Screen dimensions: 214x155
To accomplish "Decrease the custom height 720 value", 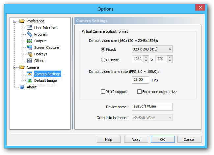I will (170, 61).
